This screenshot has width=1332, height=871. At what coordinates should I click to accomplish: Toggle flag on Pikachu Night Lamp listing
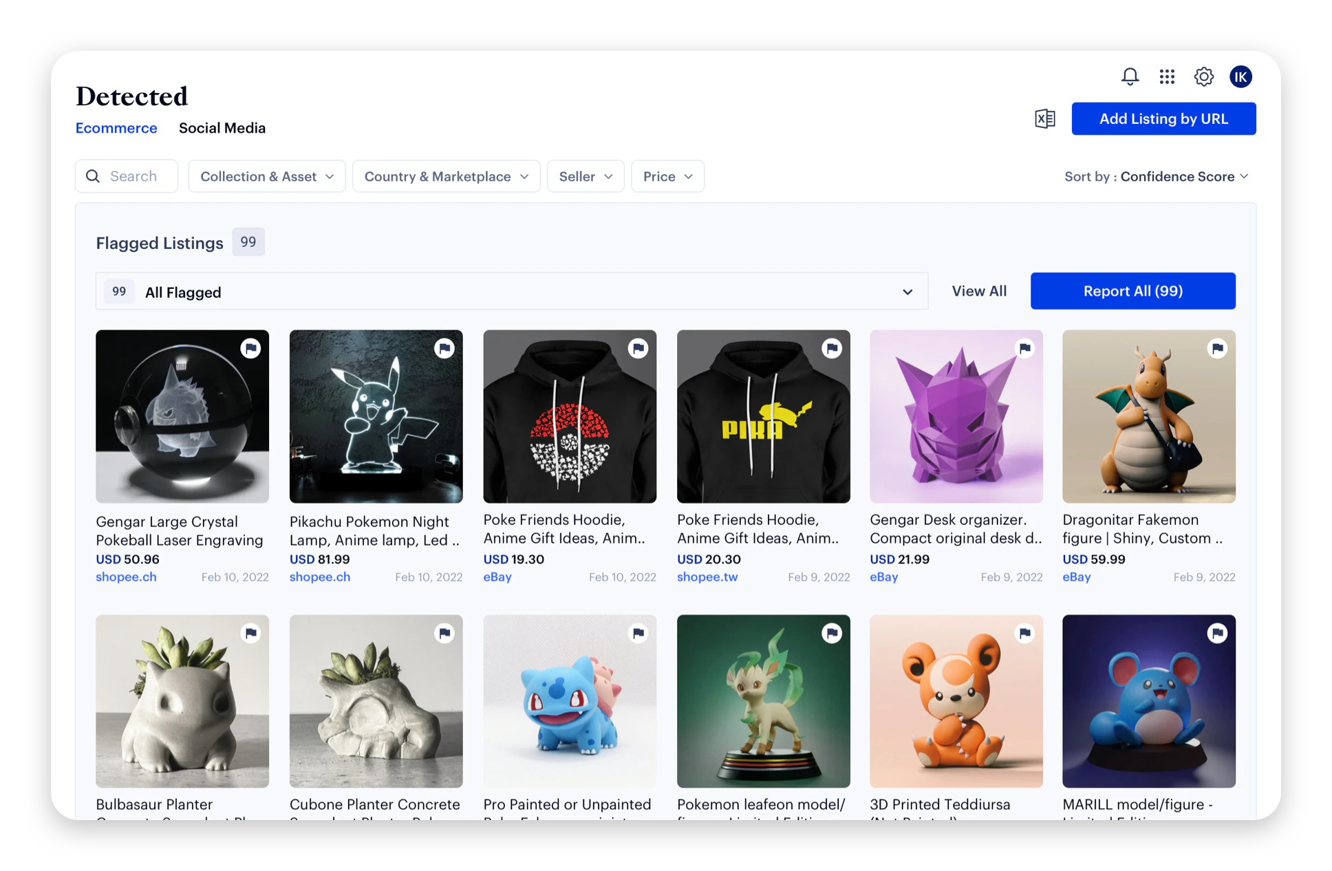coord(444,349)
